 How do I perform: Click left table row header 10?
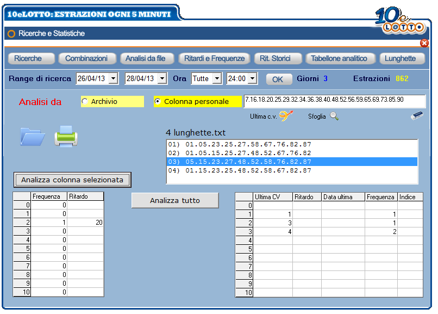click(x=22, y=292)
